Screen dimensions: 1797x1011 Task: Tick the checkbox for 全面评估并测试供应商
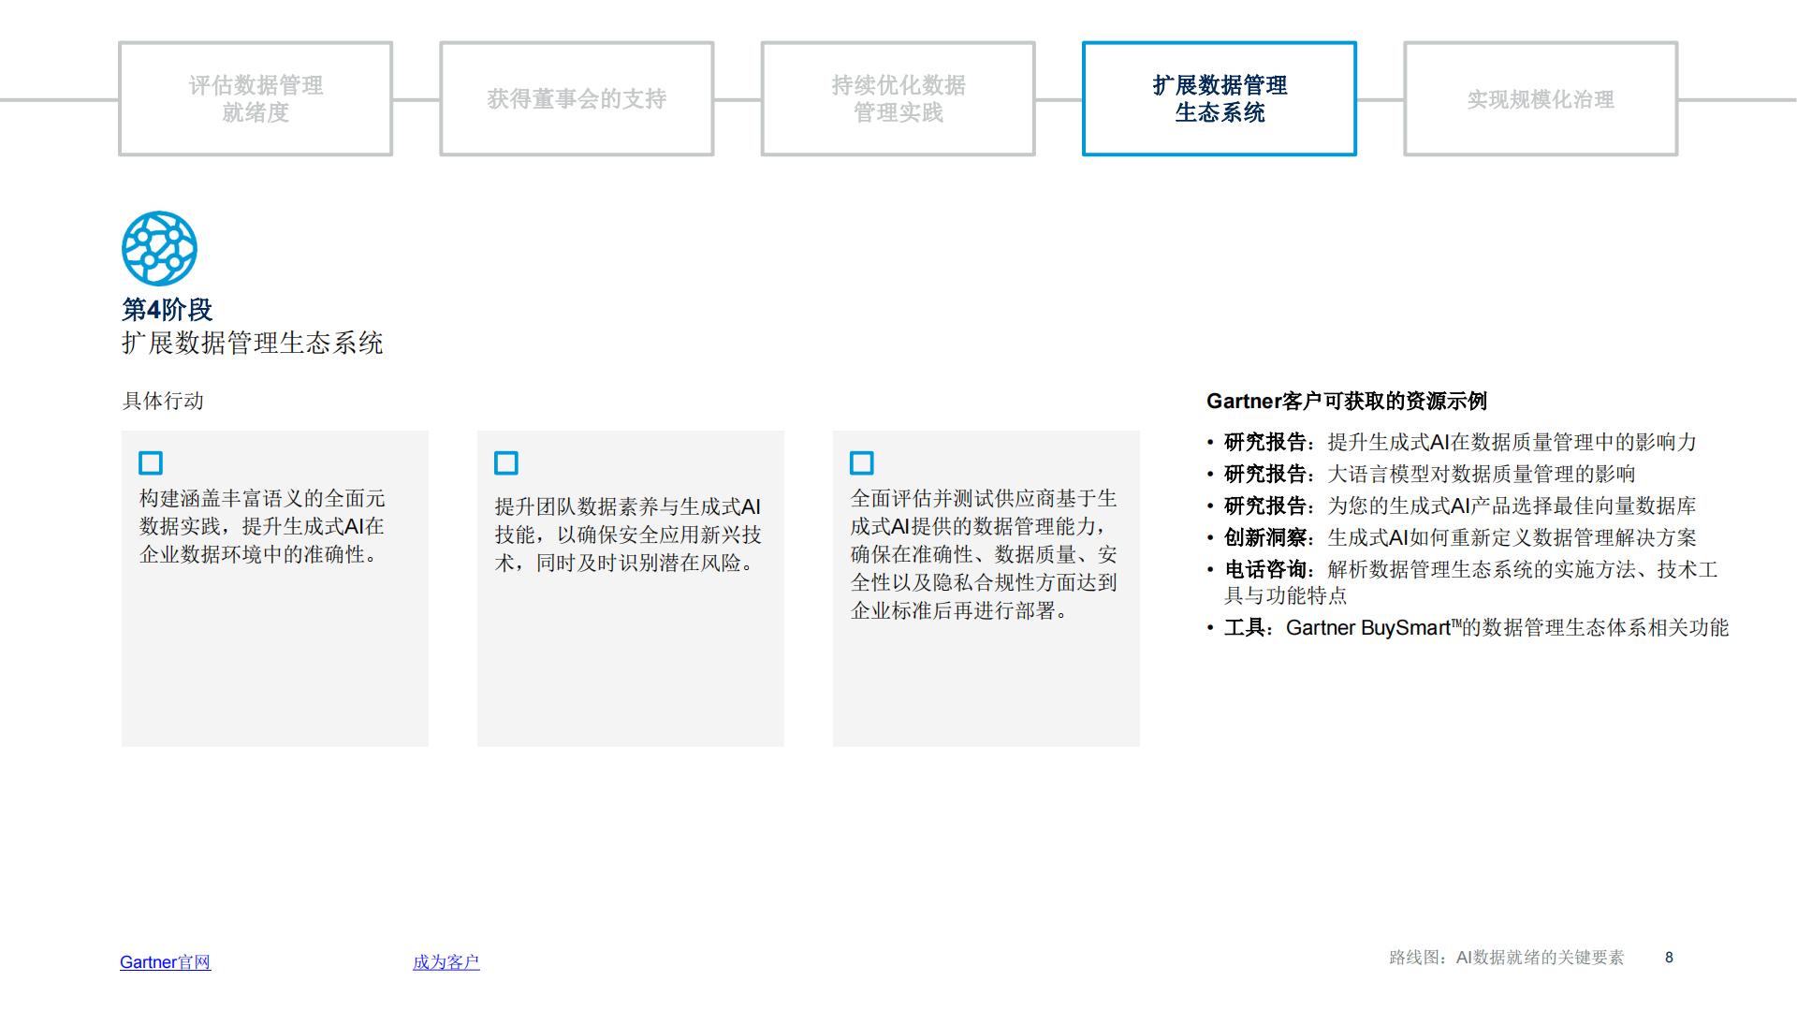[862, 463]
